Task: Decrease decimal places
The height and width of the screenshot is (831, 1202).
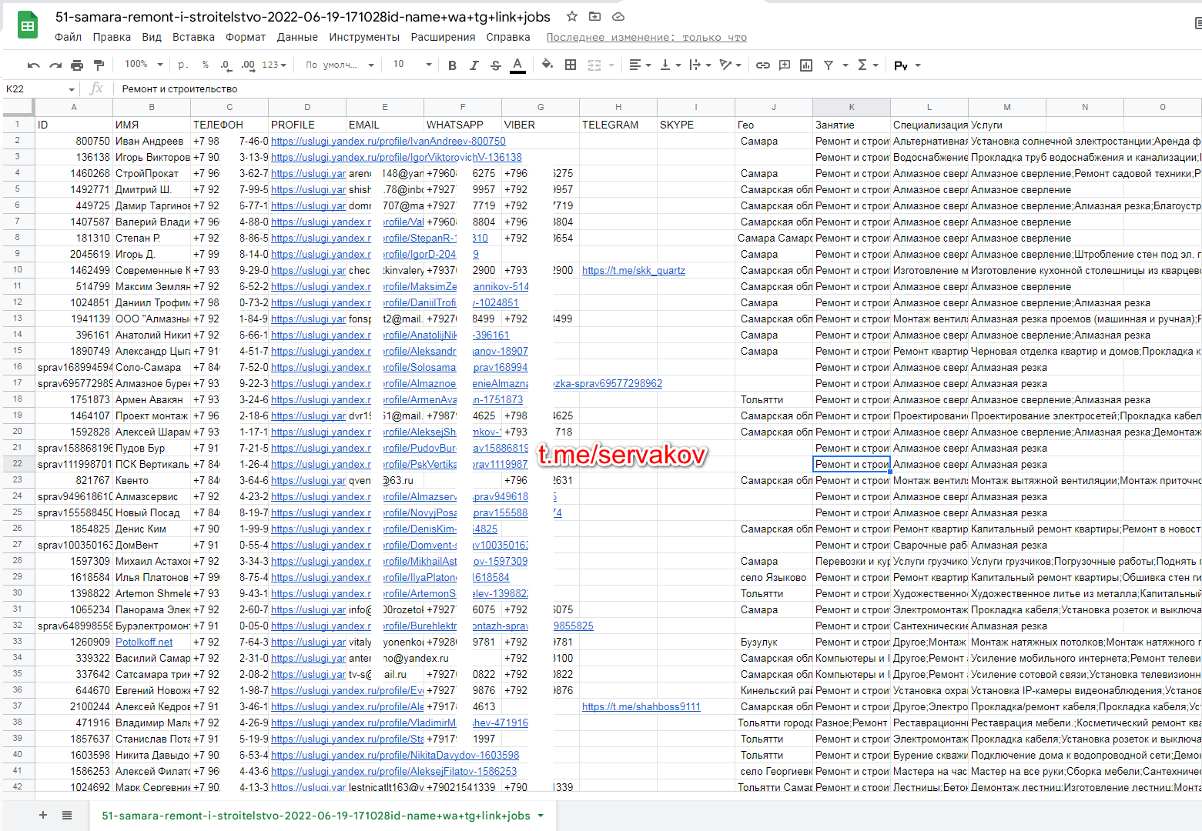Action: [225, 65]
